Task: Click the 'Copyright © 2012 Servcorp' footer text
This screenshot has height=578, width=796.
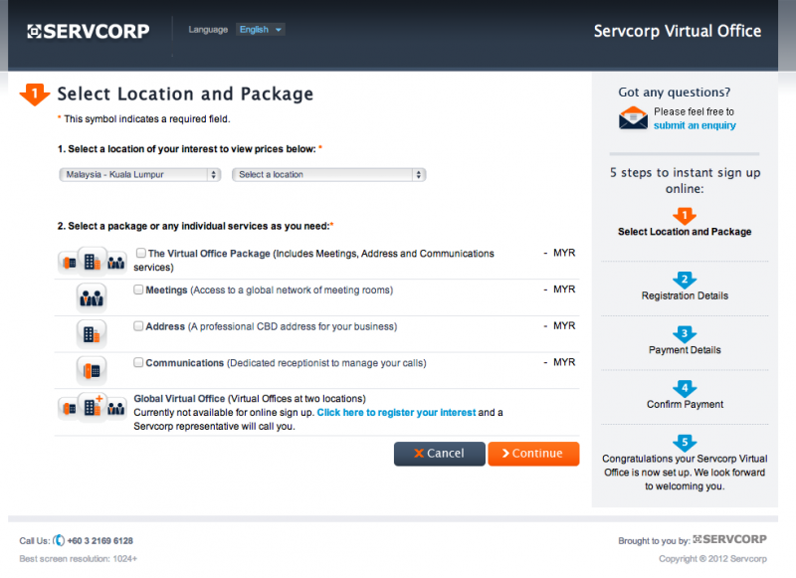Action: [x=712, y=559]
